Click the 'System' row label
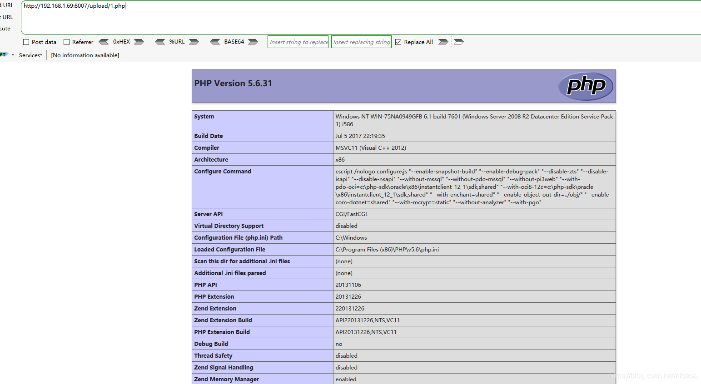 coord(204,117)
